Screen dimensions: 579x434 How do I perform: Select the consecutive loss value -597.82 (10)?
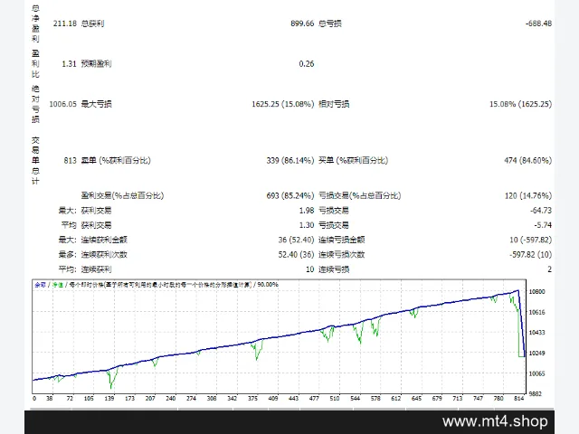(x=531, y=255)
